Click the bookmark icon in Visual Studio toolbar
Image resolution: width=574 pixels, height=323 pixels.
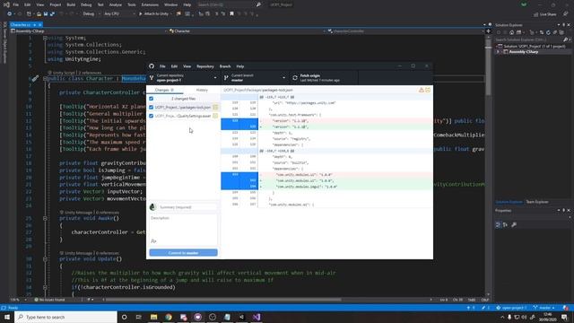(231, 14)
